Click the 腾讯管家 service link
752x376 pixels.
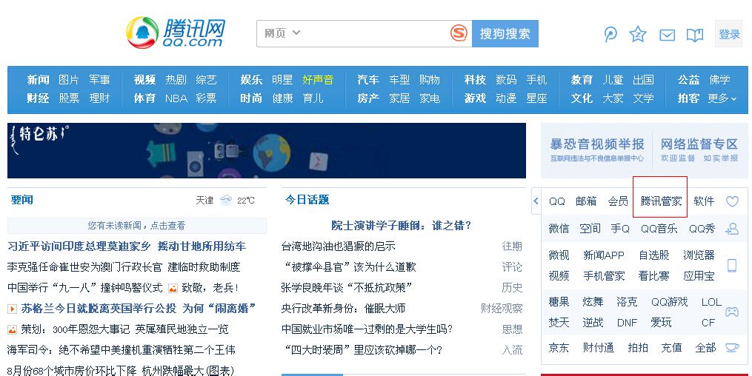(661, 201)
